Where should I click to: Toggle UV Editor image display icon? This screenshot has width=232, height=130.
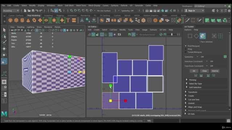(x=129, y=35)
